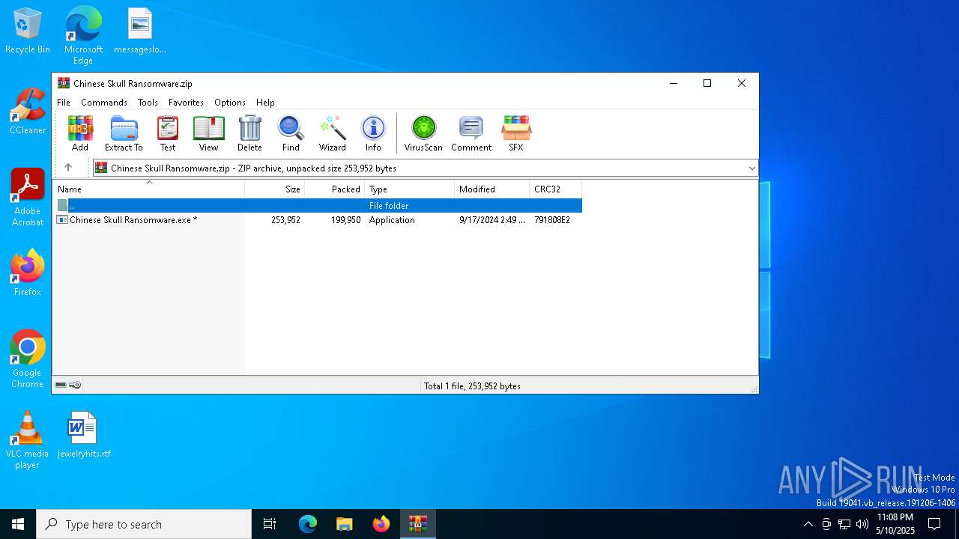Viewport: 959px width, 539px height.
Task: Open the Tools menu
Action: 148,103
